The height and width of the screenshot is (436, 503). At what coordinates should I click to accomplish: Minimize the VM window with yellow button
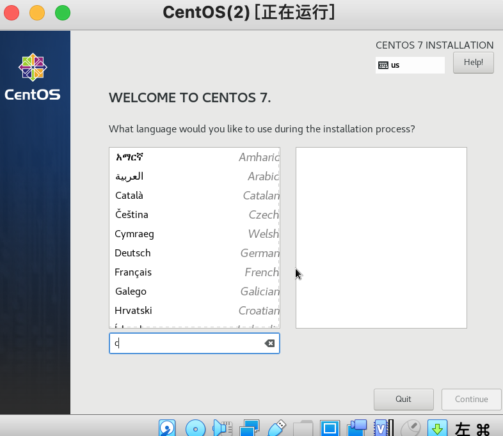[x=37, y=13]
